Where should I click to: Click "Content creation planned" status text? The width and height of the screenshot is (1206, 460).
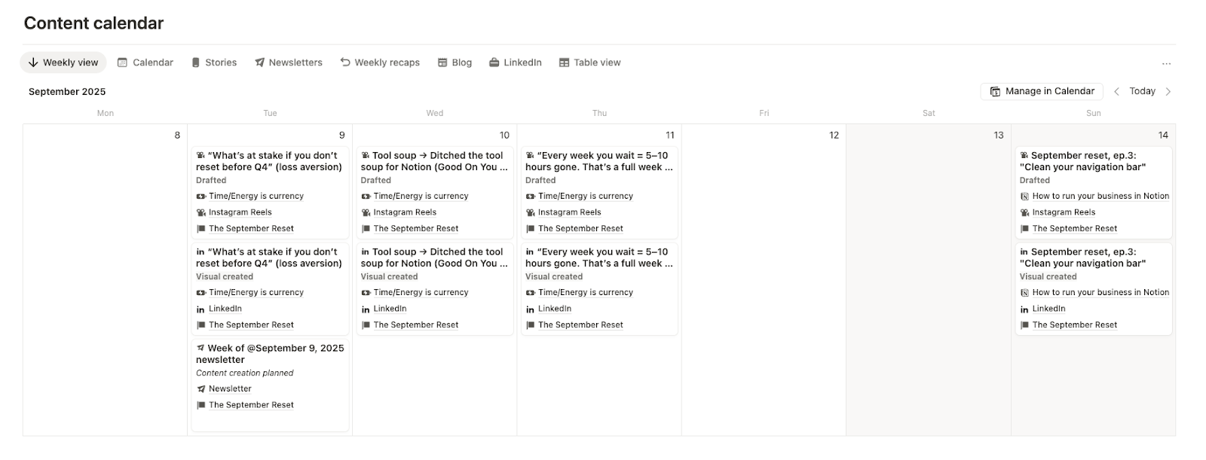[x=245, y=373]
